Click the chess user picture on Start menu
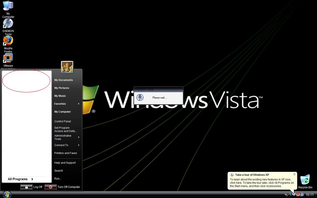Screen dimensions: 317x198 67,67
